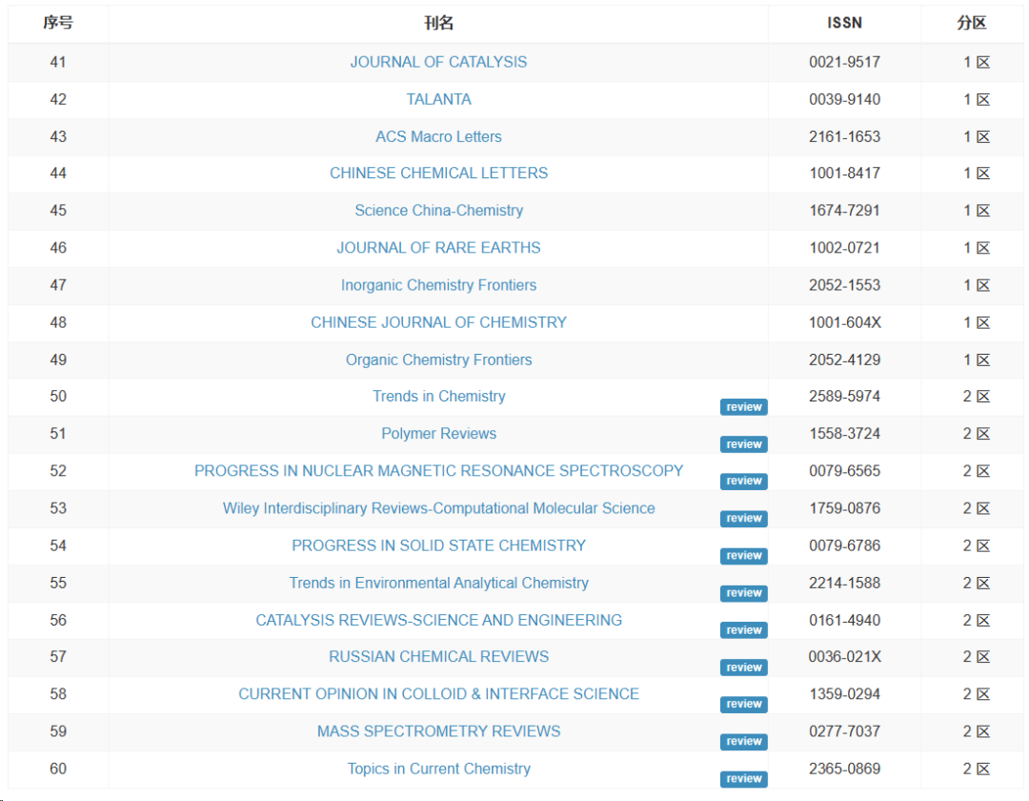The width and height of the screenshot is (1029, 801).
Task: Open Organic Chemistry Frontiers link
Action: click(438, 359)
